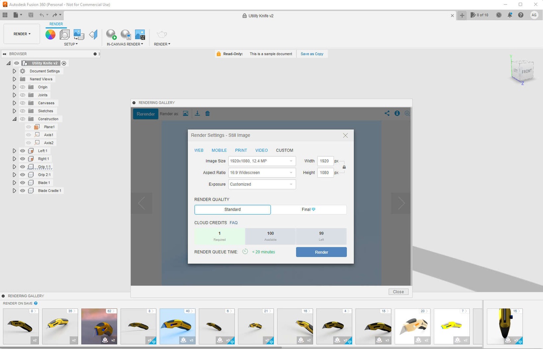Click the aspect ratio lock icon
543x349 pixels.
(344, 167)
